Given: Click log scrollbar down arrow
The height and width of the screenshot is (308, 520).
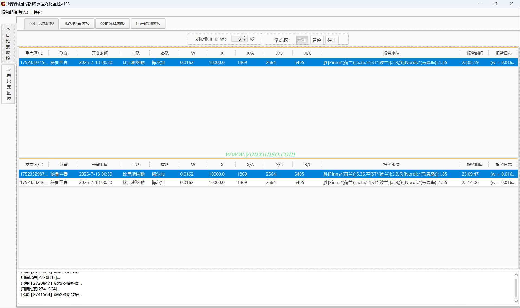Looking at the screenshot, I should 516,301.
